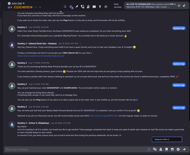
Task: Open the watchers eye icon with badge
Action: pyautogui.click(x=71, y=7)
